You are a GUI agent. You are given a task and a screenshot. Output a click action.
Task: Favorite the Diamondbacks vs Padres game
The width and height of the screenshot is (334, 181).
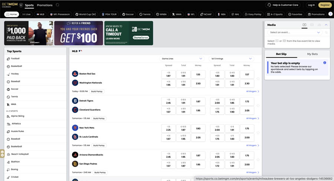click(x=258, y=160)
